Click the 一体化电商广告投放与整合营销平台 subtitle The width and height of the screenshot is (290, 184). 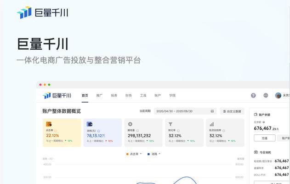[x=79, y=60]
